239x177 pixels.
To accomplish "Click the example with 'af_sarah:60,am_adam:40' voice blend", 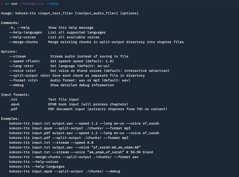I will 75,147.
